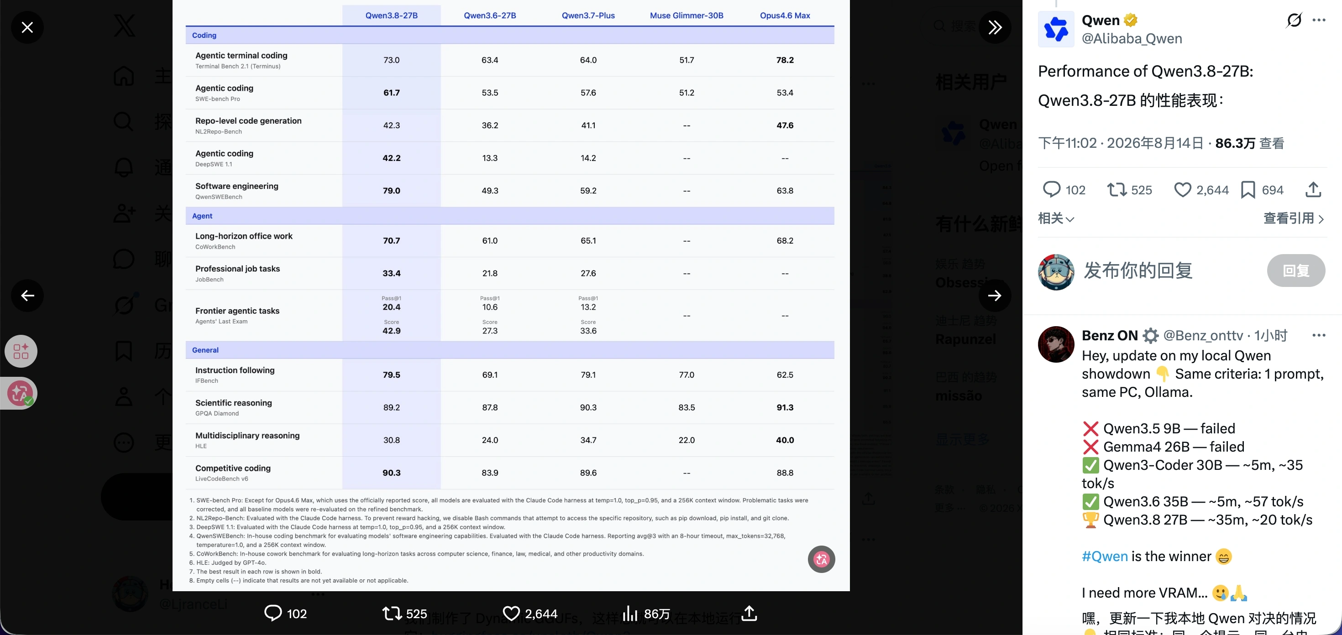The height and width of the screenshot is (635, 1342).
Task: Repost the Qwen tweet
Action: click(x=1117, y=189)
